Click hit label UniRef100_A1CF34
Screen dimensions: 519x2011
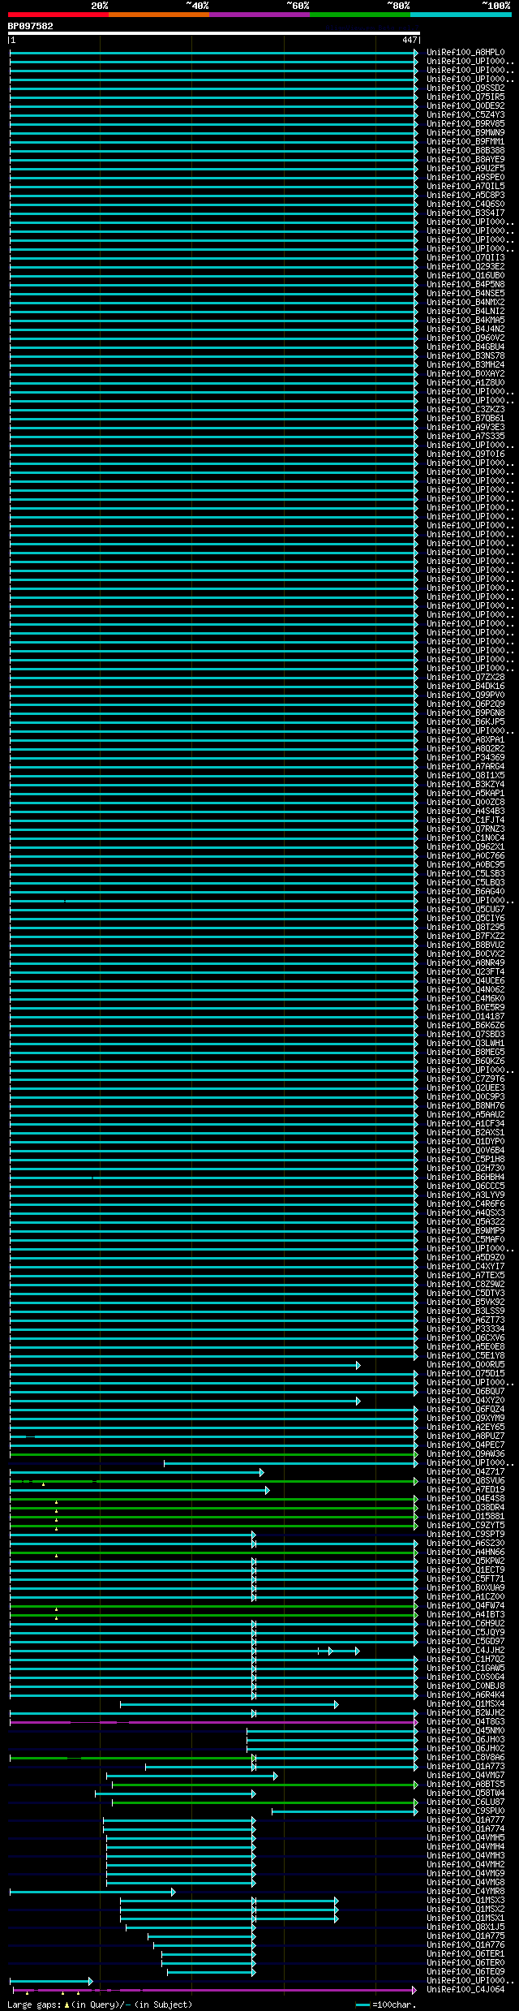pos(465,1124)
